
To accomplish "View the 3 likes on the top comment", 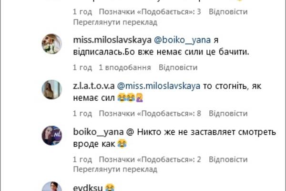I will 150,11.
